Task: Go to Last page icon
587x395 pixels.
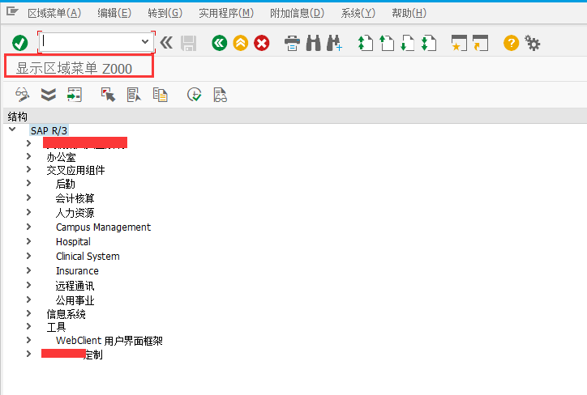Action: coord(429,43)
